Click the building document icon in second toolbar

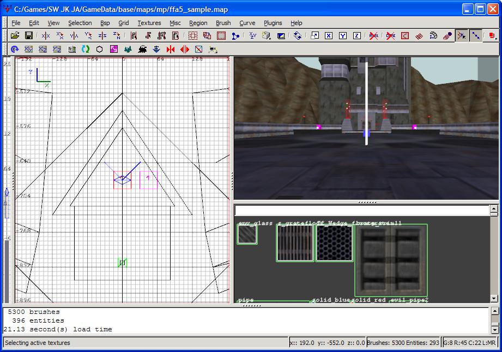(72, 49)
